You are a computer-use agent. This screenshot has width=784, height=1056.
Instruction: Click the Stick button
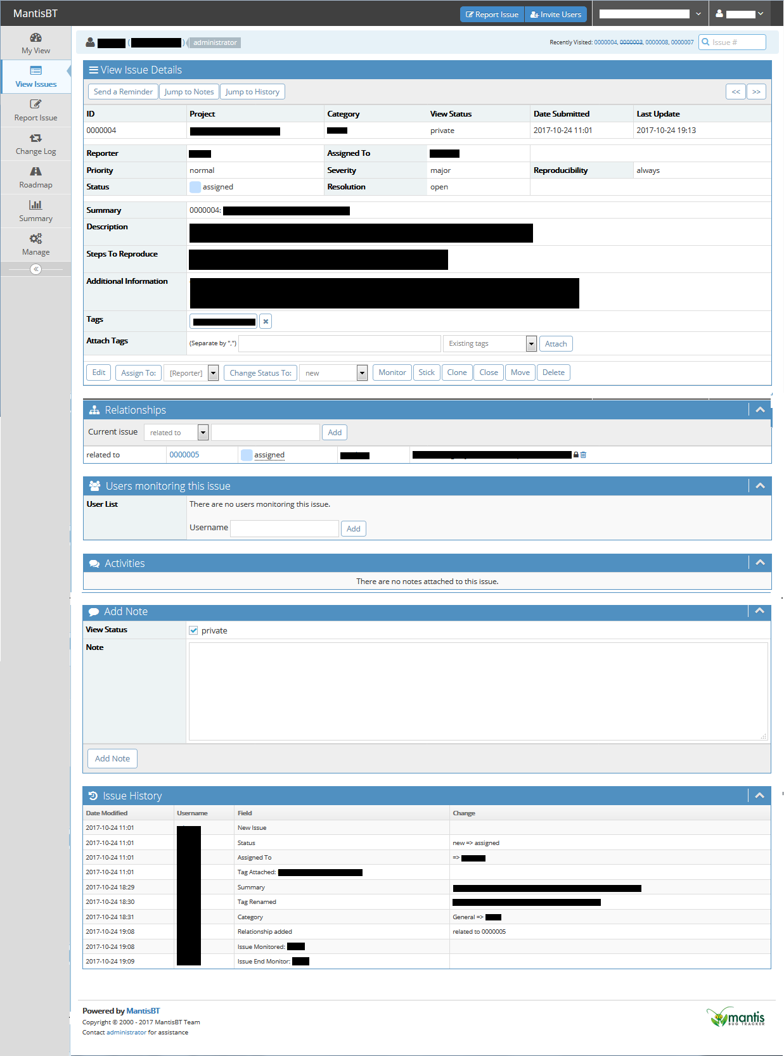pos(427,372)
